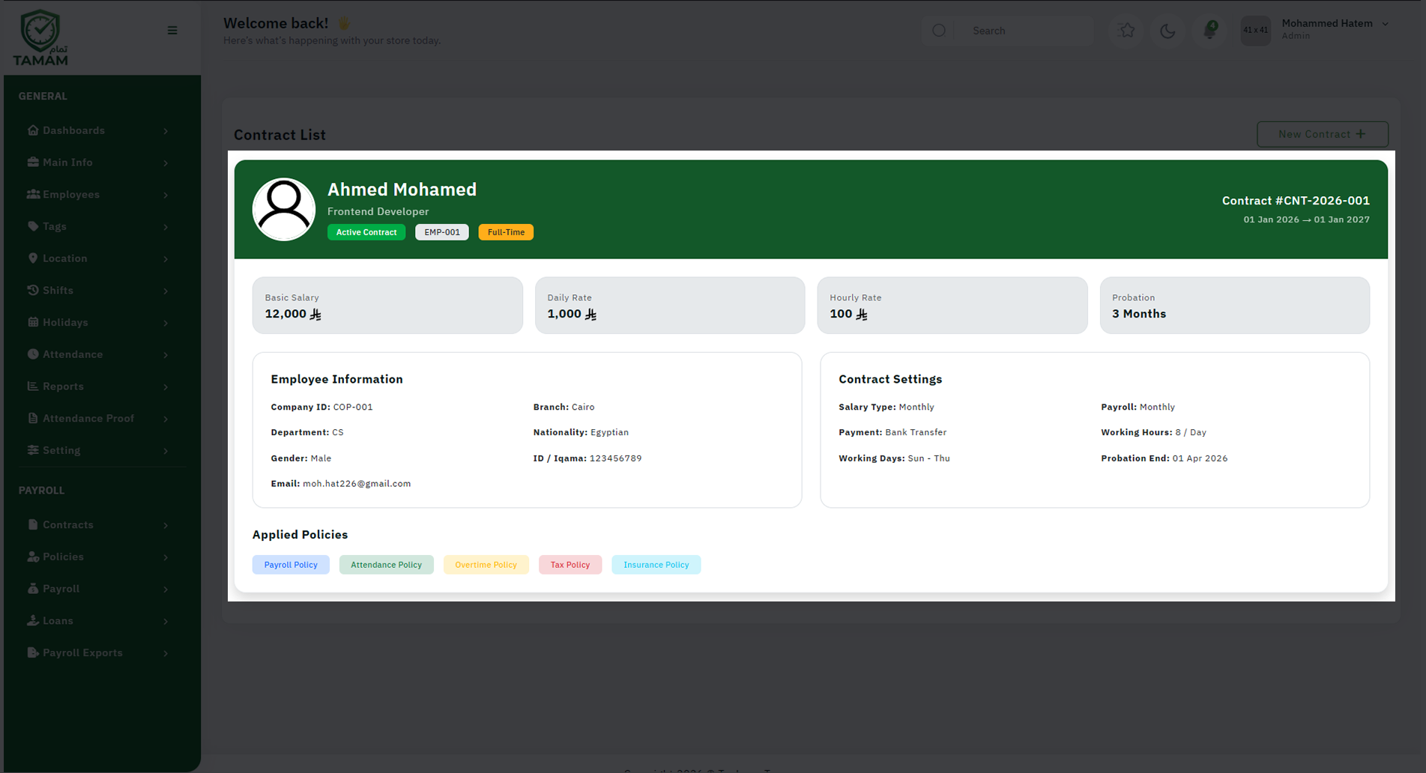
Task: Click the Attendance Proof document icon
Action: (33, 418)
